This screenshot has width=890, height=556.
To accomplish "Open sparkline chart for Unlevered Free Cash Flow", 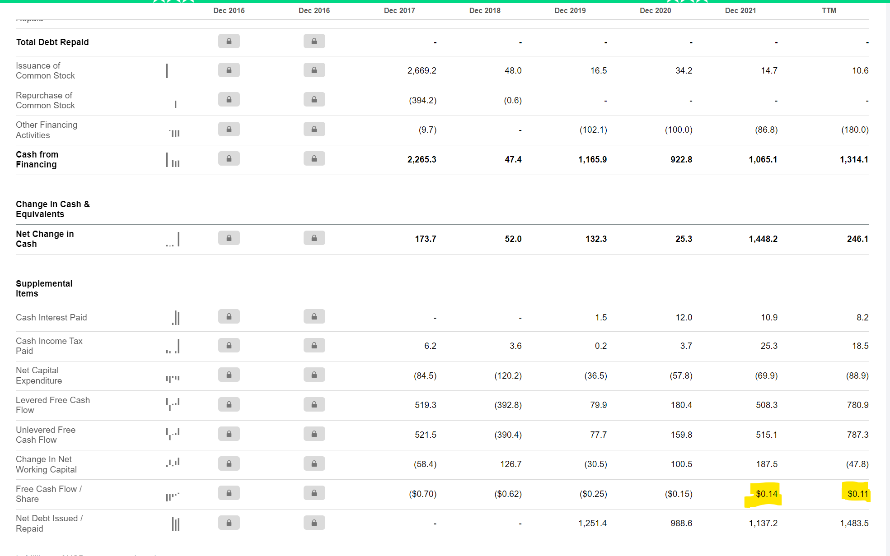I will coord(173,434).
